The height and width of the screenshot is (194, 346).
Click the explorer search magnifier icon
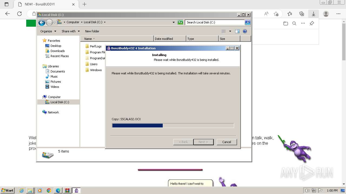(x=248, y=22)
